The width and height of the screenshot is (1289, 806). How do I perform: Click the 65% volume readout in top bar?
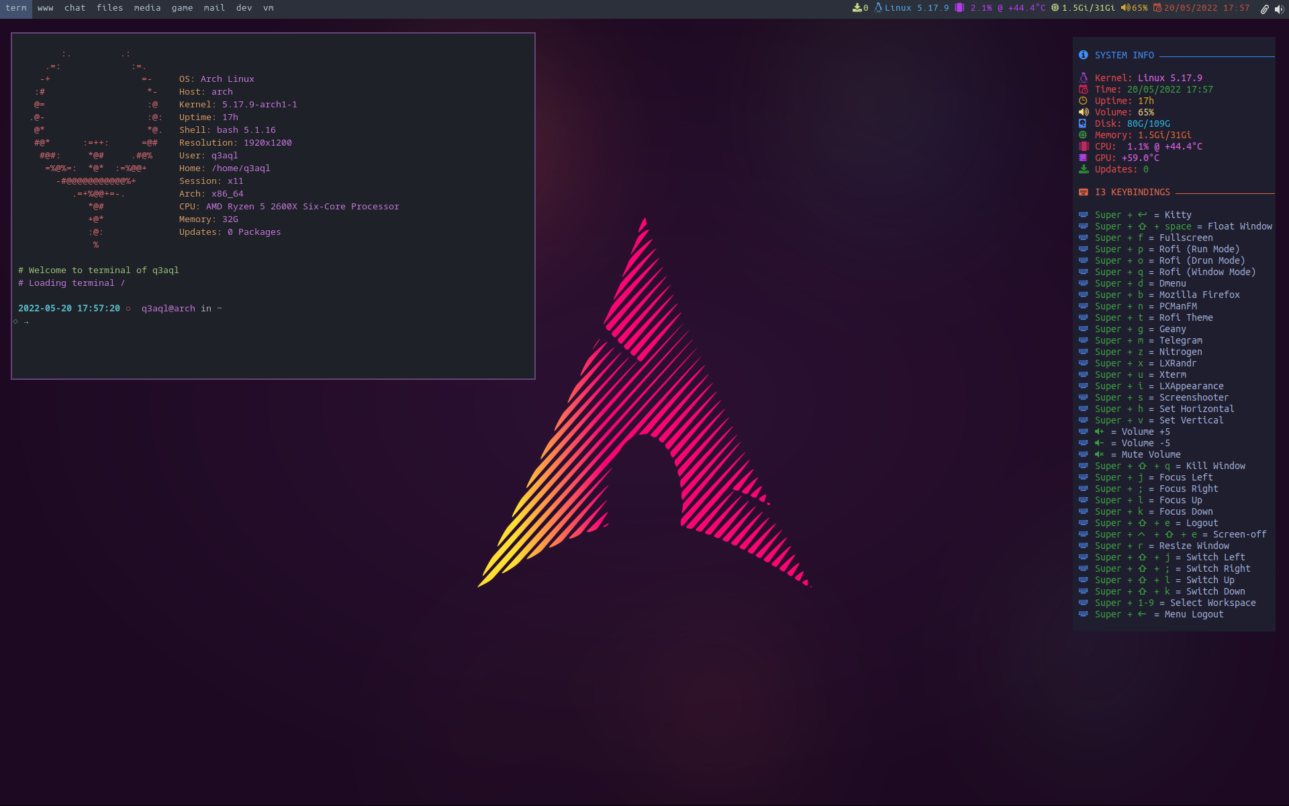click(1140, 8)
